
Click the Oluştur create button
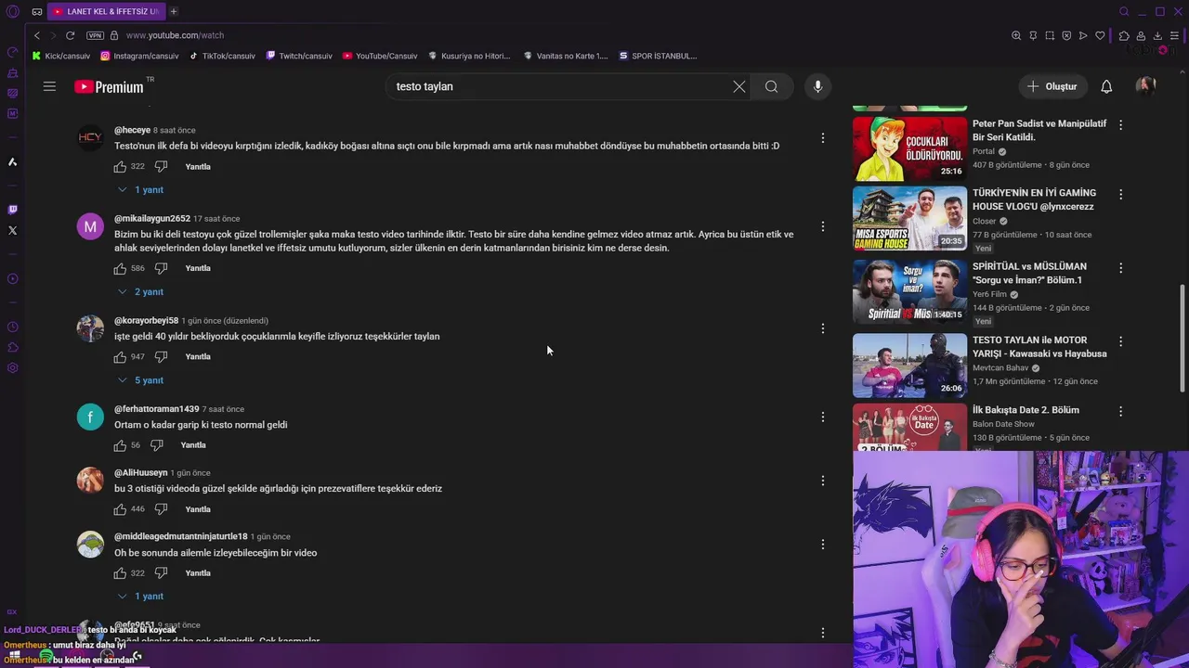pyautogui.click(x=1052, y=86)
